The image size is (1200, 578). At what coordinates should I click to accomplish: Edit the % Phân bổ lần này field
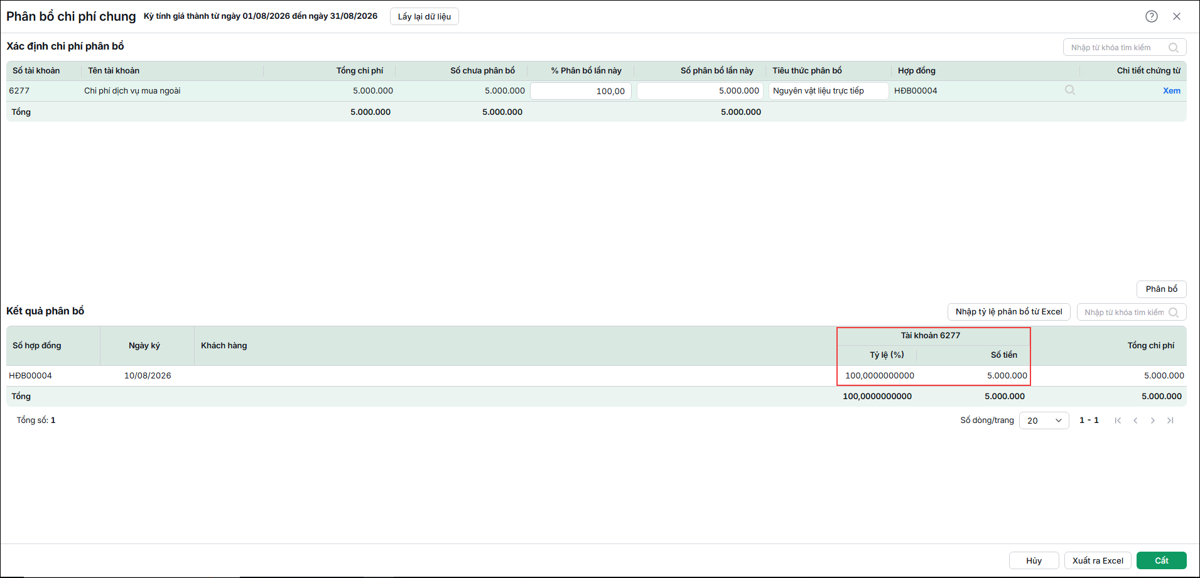[581, 91]
